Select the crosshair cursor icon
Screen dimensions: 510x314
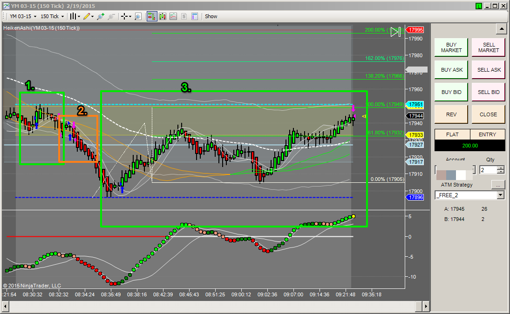point(124,16)
